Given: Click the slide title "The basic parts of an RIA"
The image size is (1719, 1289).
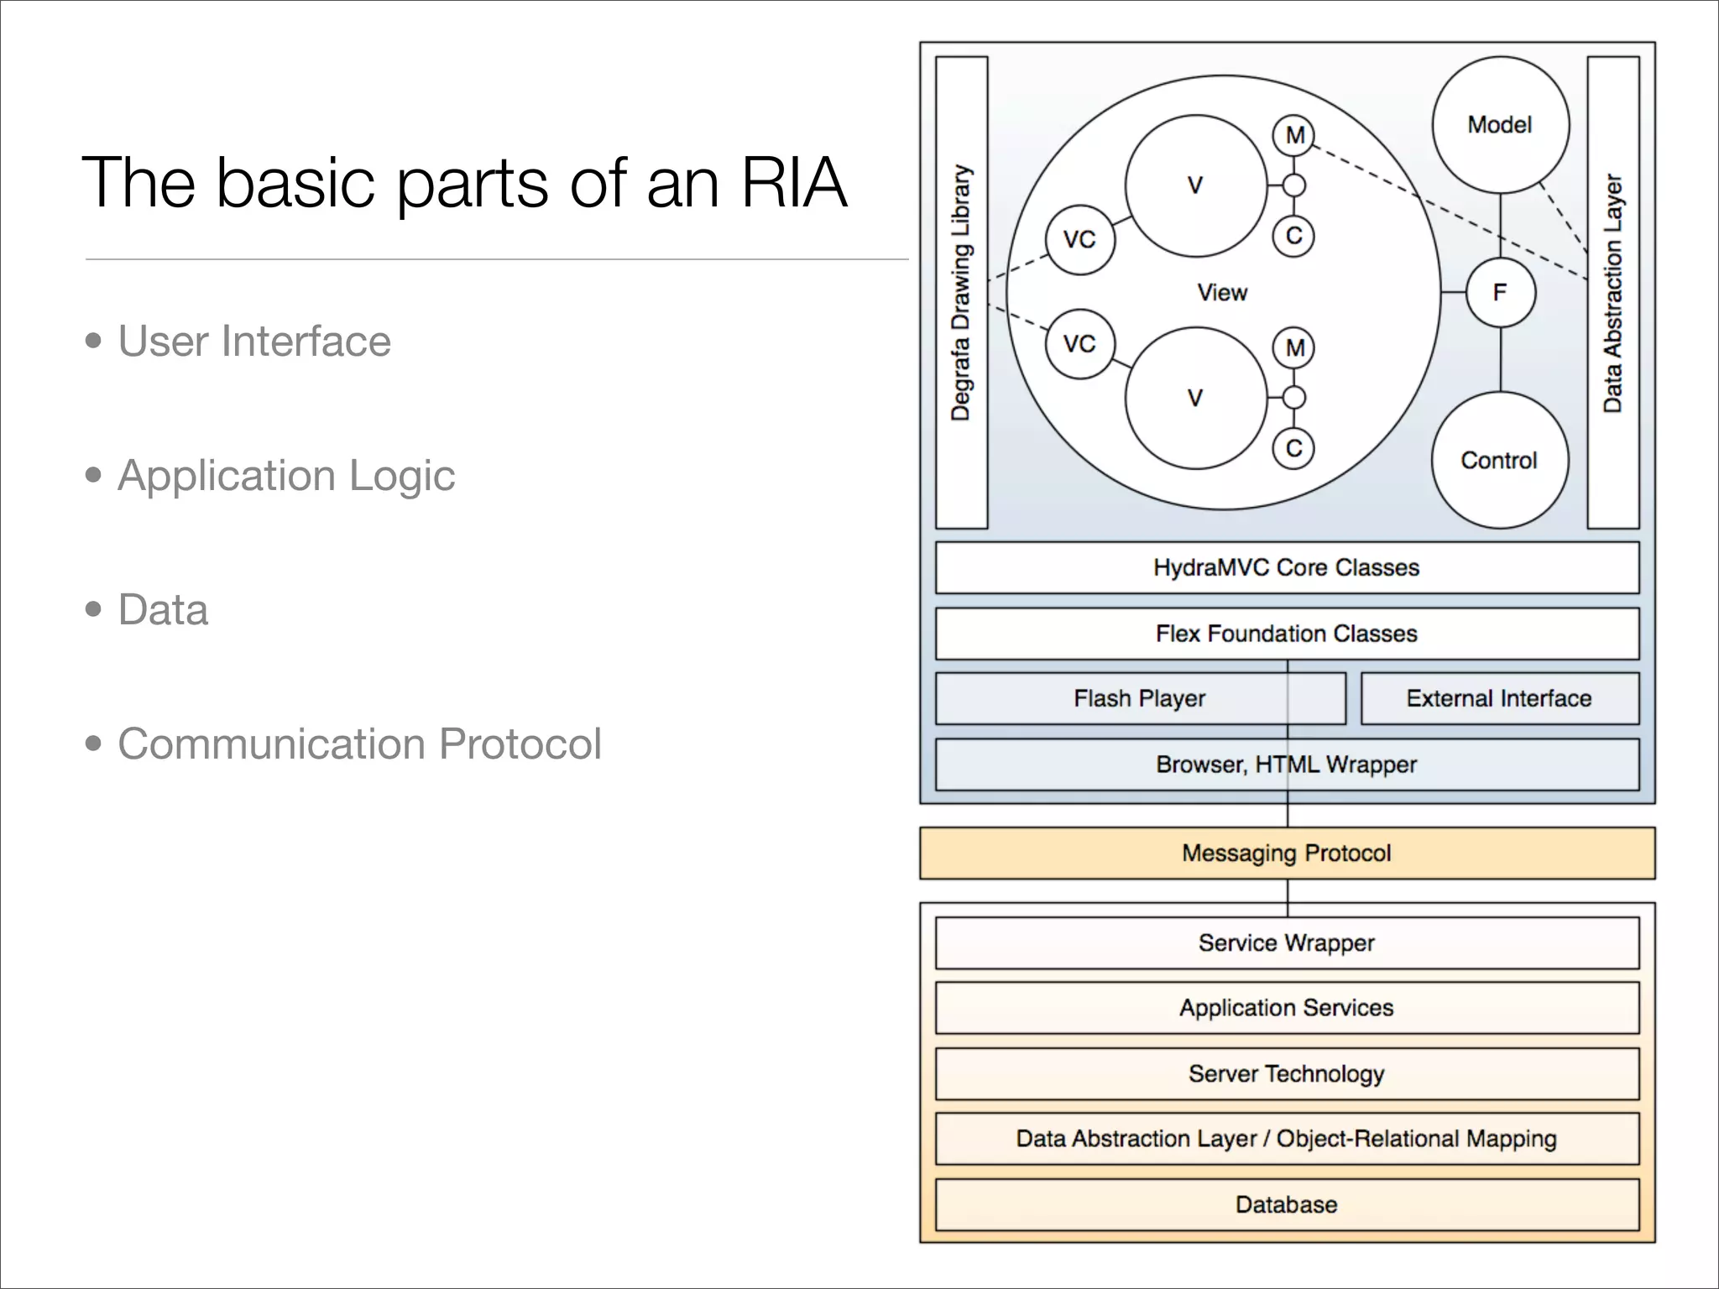Looking at the screenshot, I should pyautogui.click(x=464, y=182).
